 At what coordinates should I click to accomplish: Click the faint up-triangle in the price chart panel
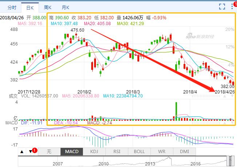225,96
